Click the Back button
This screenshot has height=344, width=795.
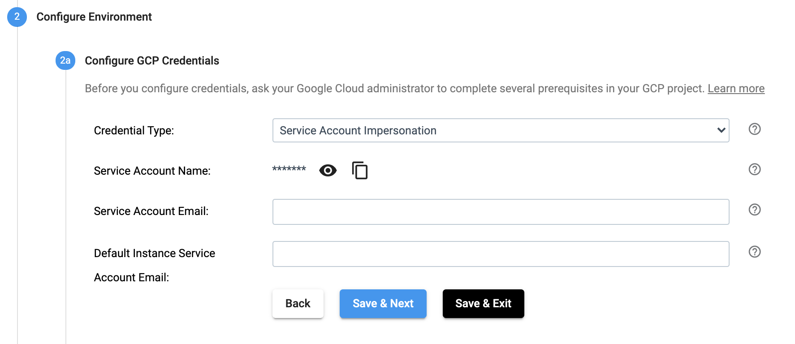(298, 303)
